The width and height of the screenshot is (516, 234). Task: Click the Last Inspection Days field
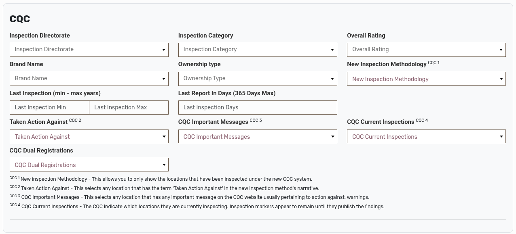click(258, 107)
